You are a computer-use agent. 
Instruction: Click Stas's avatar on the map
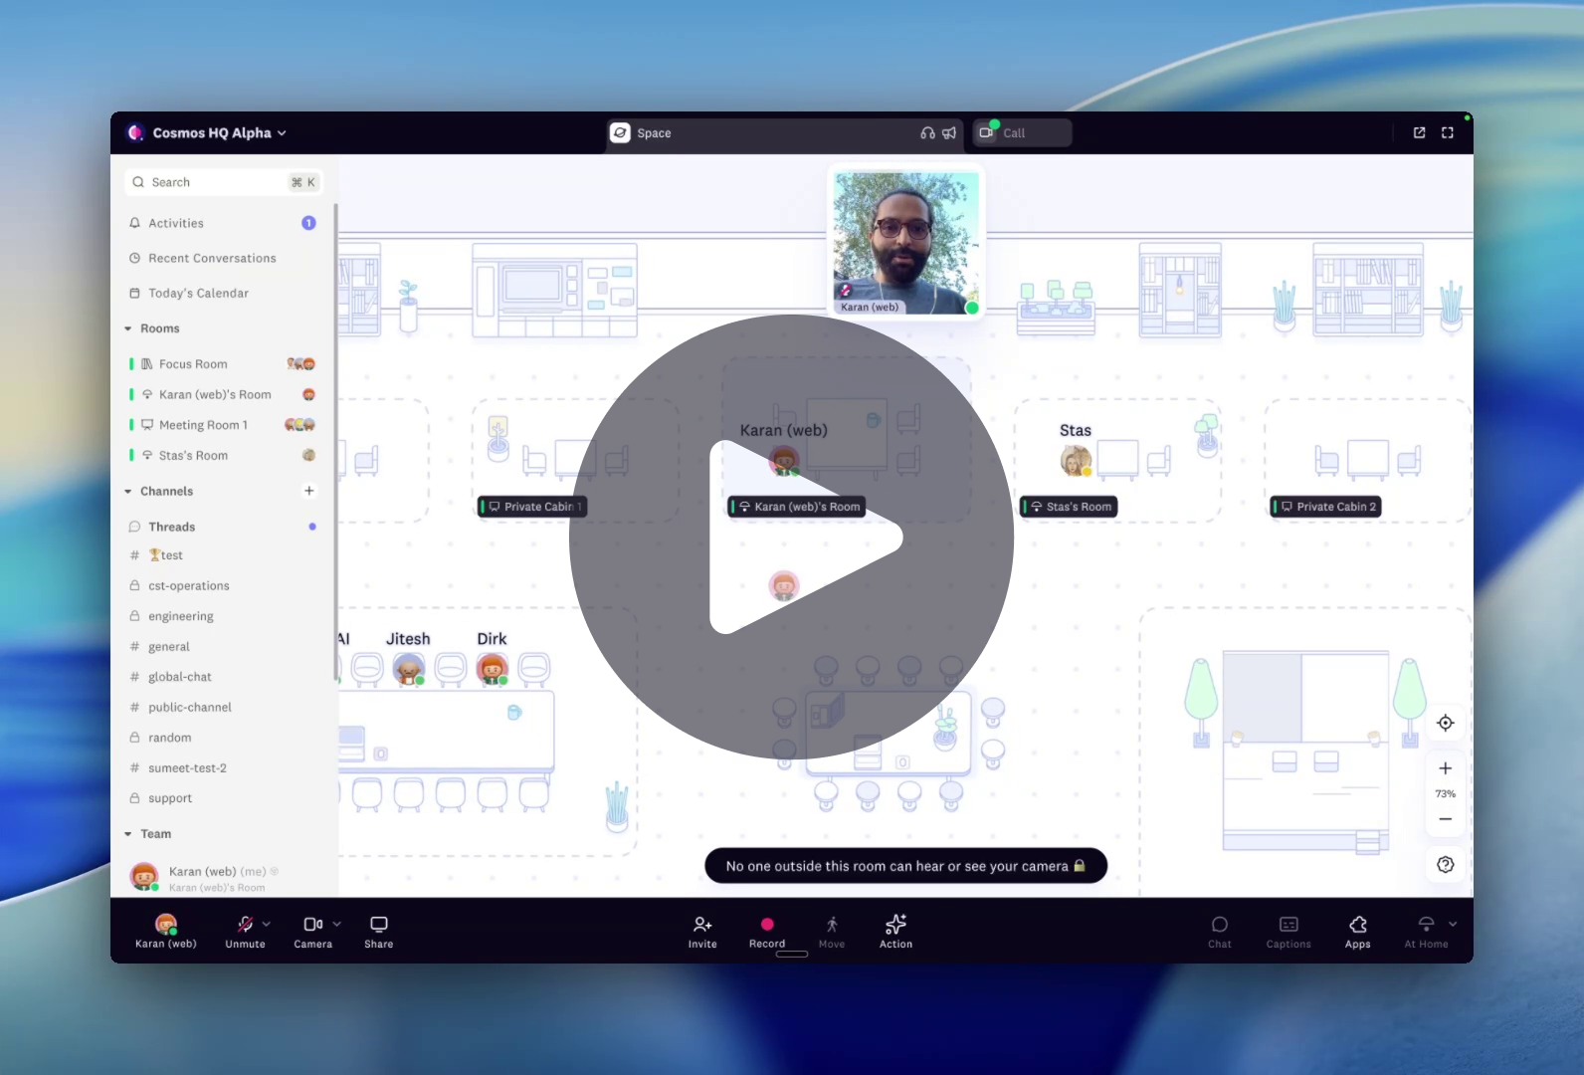point(1076,460)
